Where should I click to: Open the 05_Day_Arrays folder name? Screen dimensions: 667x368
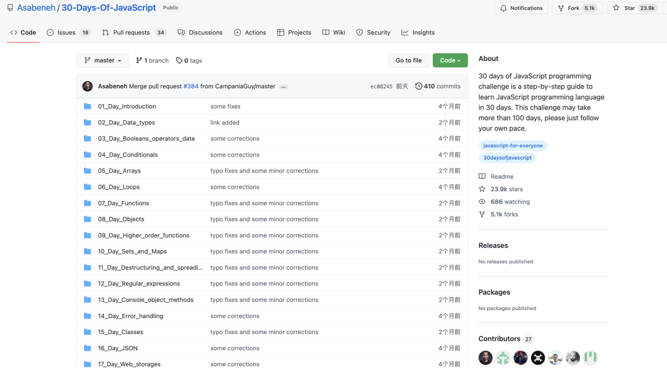coord(119,171)
